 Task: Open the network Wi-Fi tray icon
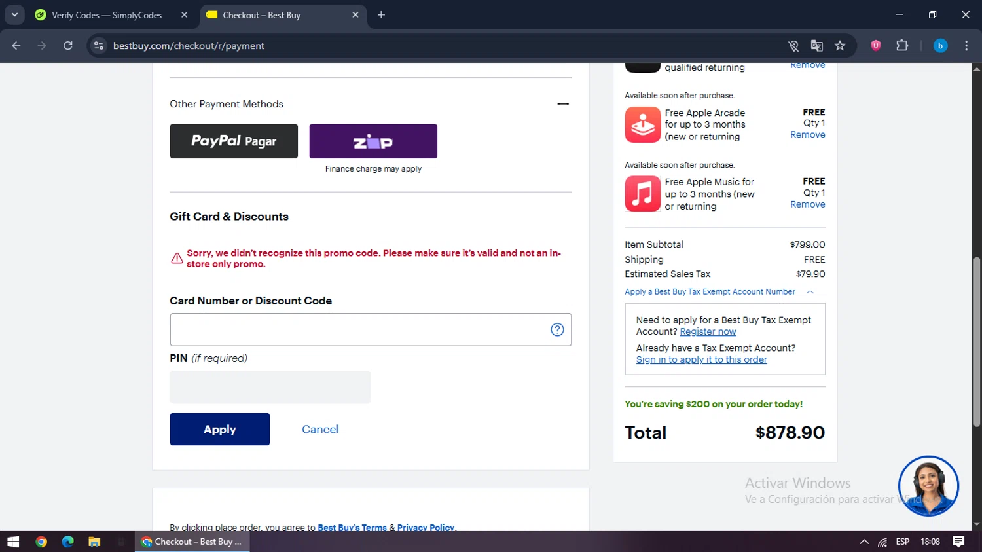coord(883,542)
